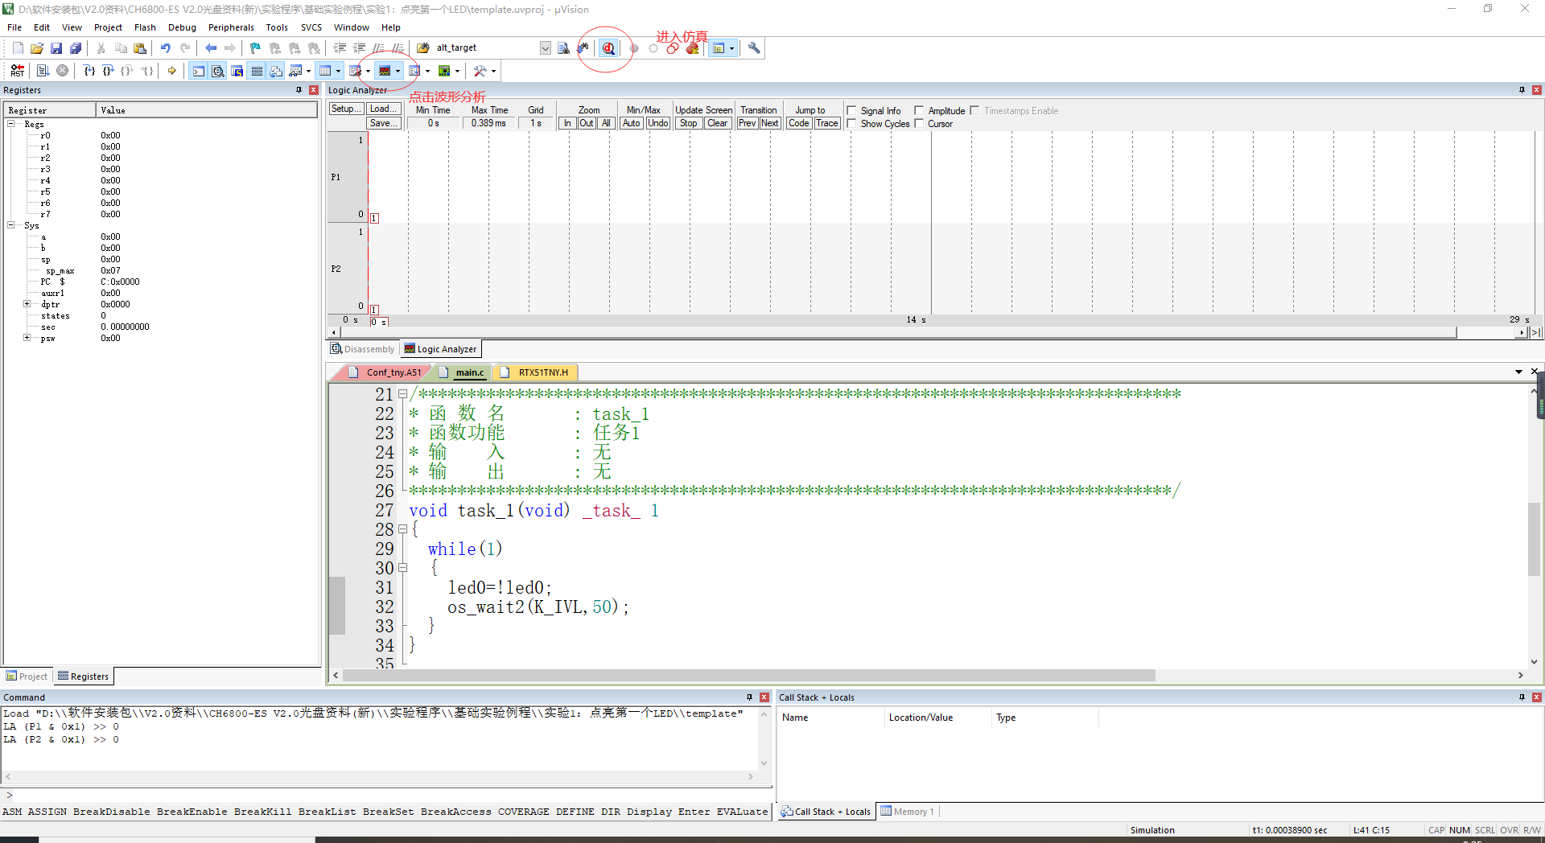
Task: Enable the Signal Info checkbox
Action: coord(851,111)
